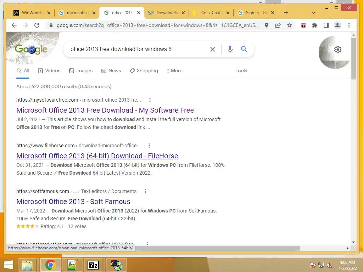Start voice search with the microphone
Viewport: 363px width, 272px height.
[230, 49]
